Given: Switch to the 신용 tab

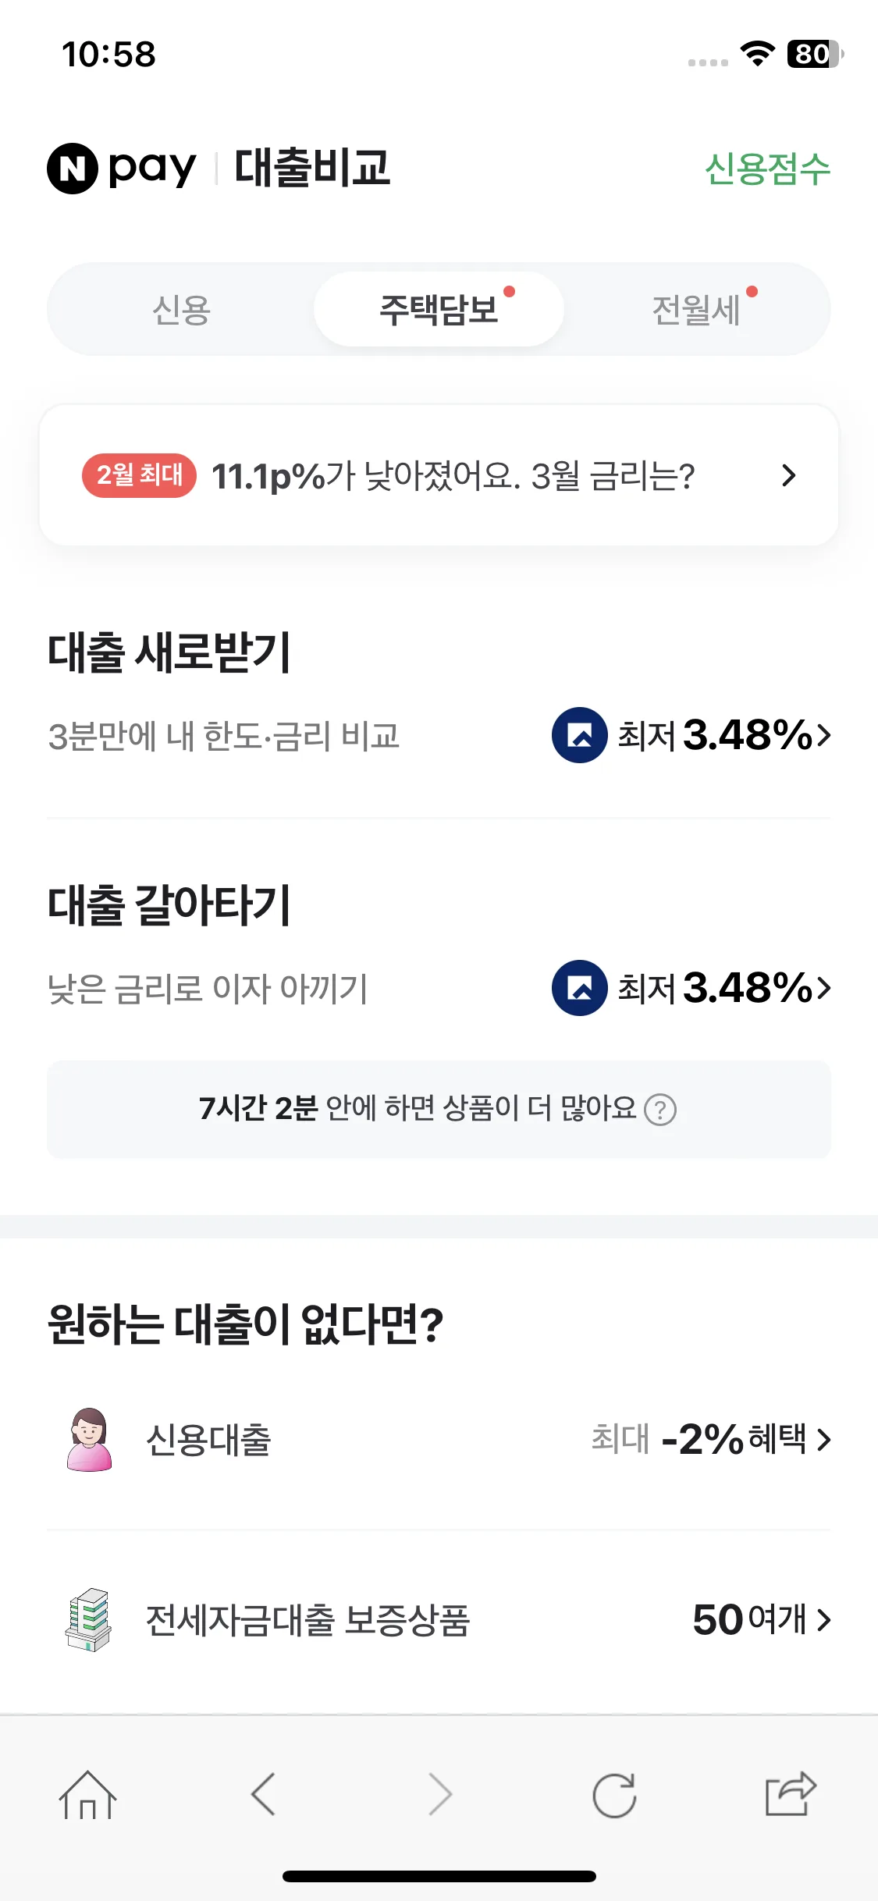Looking at the screenshot, I should point(181,310).
